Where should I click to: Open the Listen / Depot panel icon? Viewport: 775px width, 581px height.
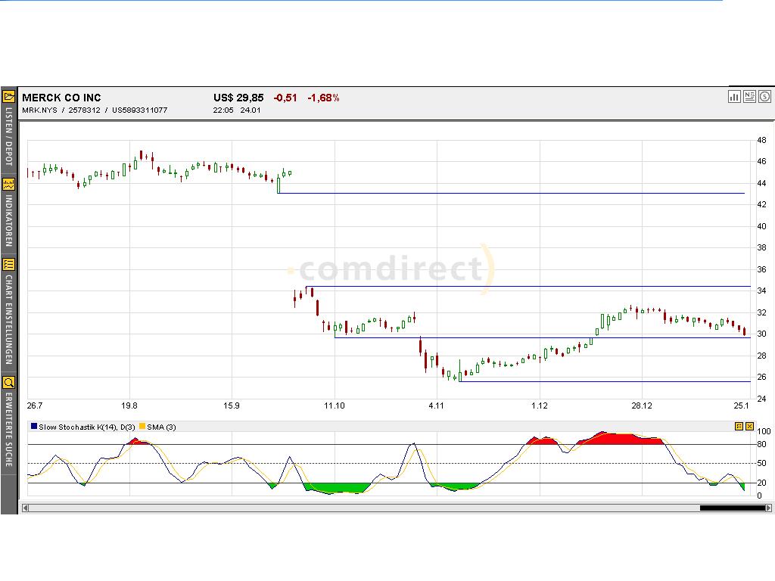click(x=9, y=96)
